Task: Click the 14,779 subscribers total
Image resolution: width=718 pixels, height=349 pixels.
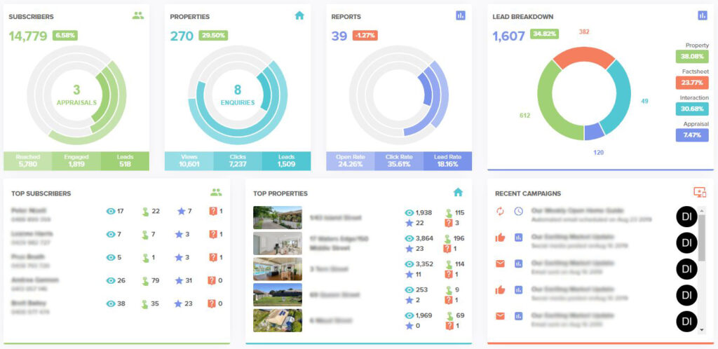Action: point(28,36)
